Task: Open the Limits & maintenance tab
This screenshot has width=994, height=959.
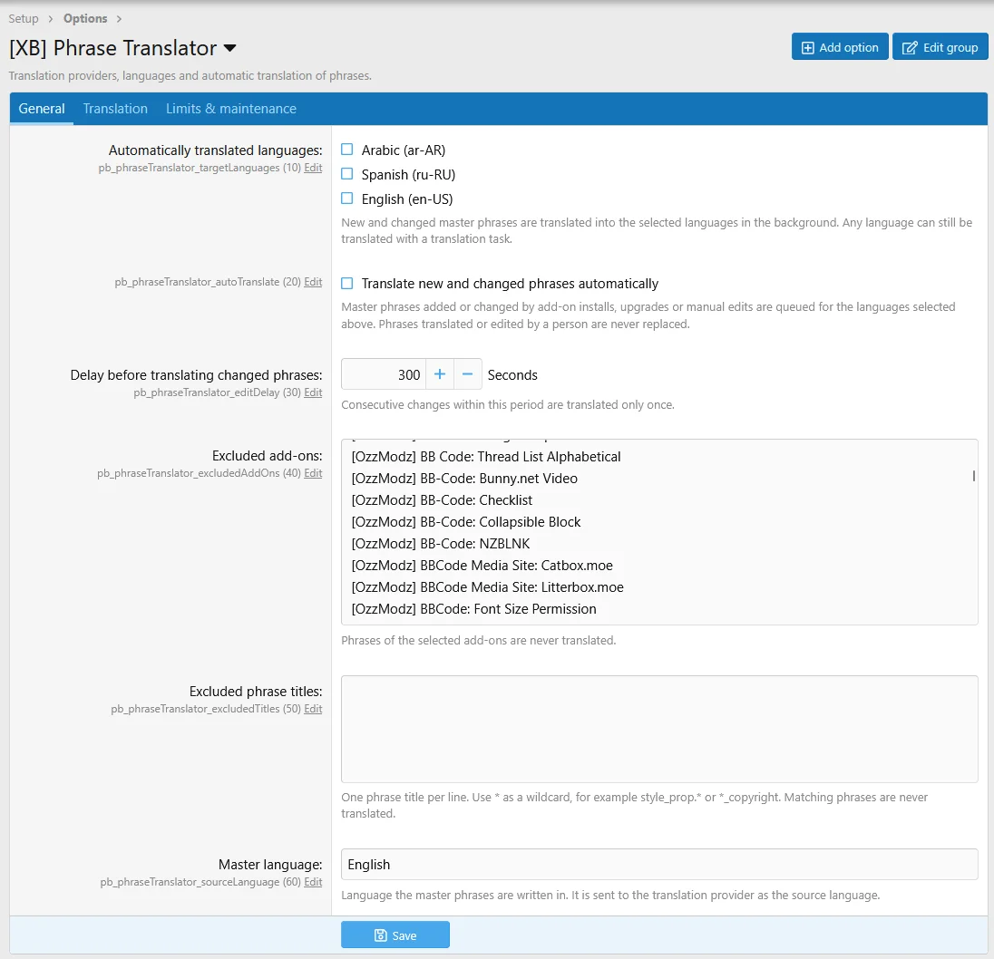Action: tap(230, 108)
